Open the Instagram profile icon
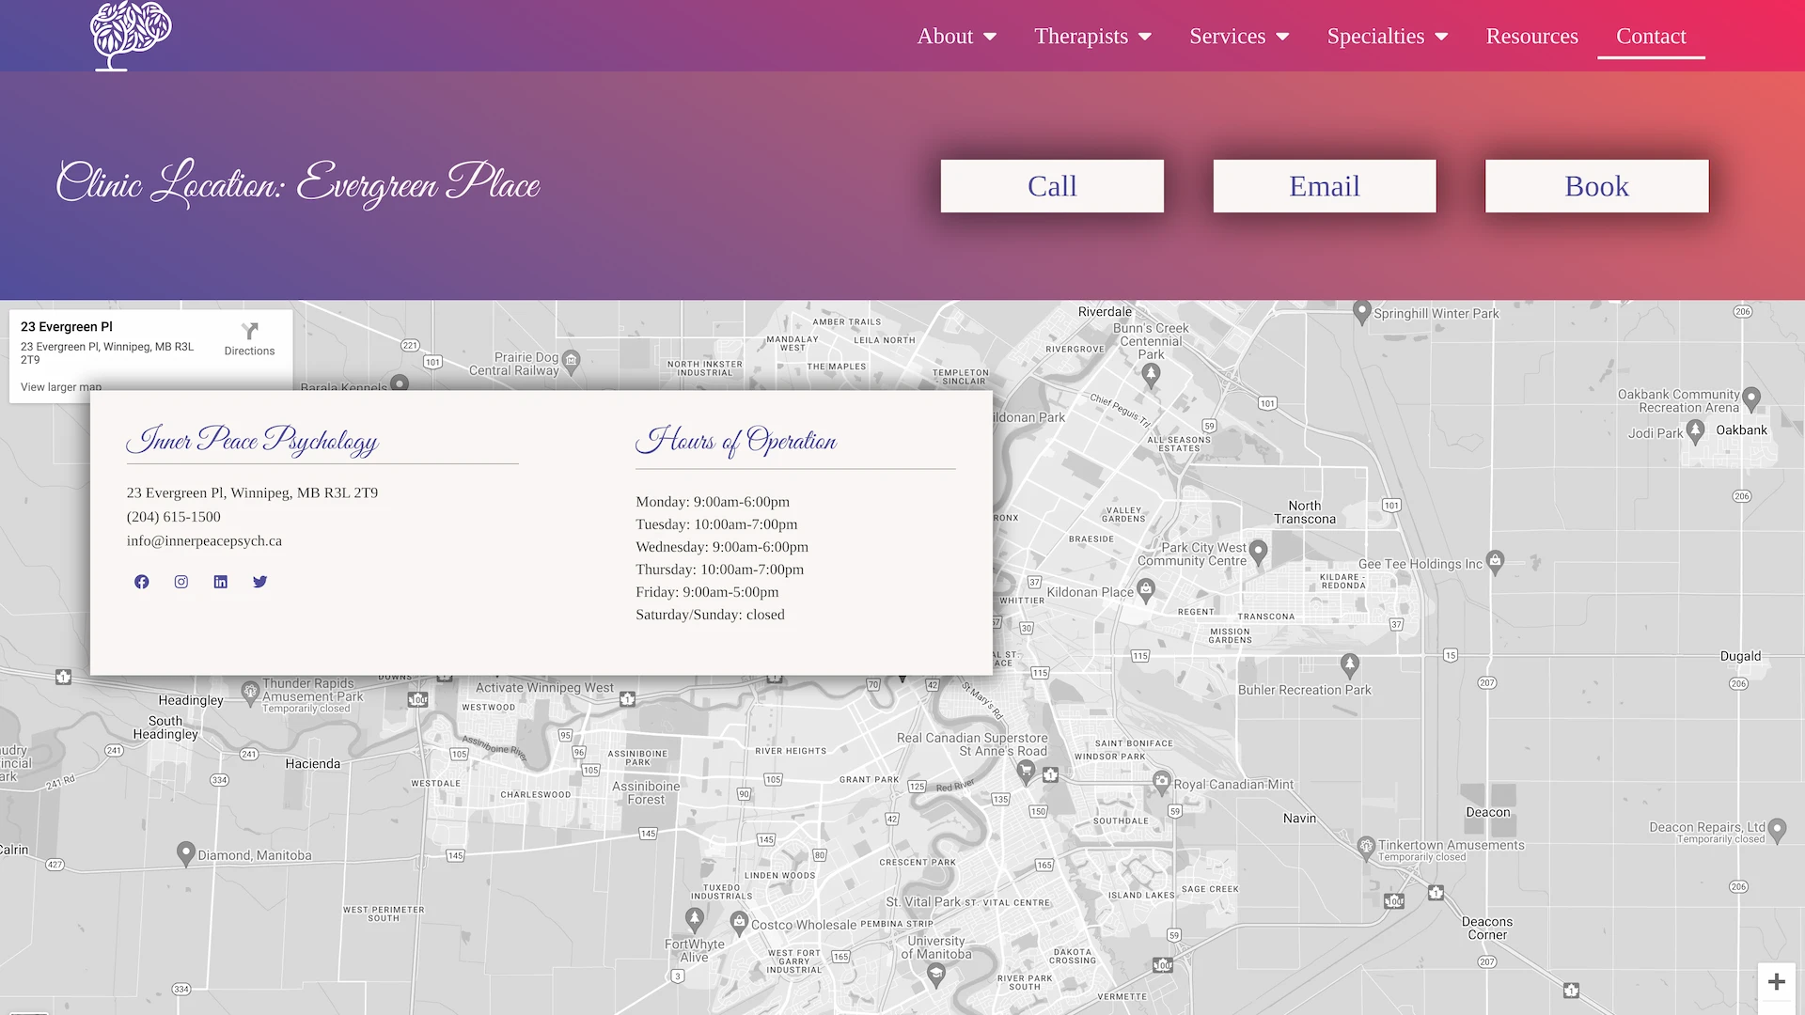 pos(181,582)
